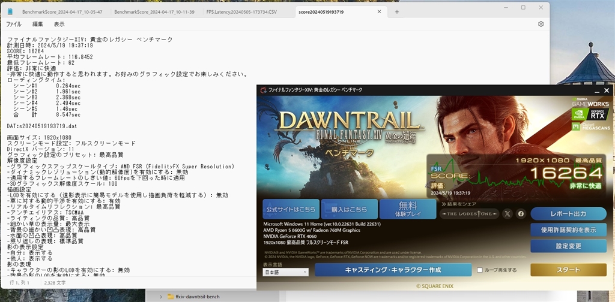Switch to the BenchmarkScore_2024-04-17_10-05-47 tab
This screenshot has width=615, height=302.
(62, 12)
